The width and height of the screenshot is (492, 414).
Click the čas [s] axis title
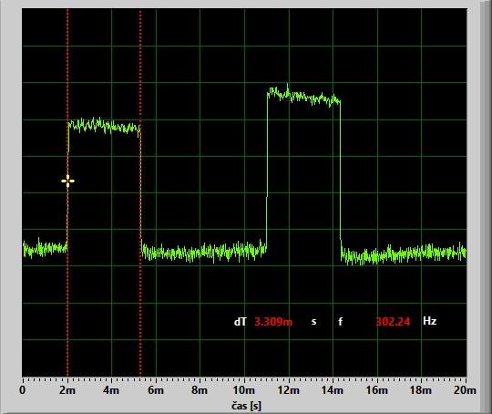246,406
